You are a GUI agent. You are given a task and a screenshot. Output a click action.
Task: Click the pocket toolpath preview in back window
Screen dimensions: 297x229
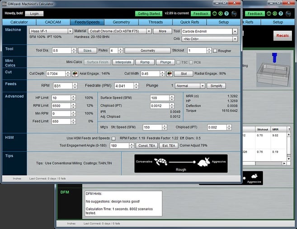click(273, 70)
